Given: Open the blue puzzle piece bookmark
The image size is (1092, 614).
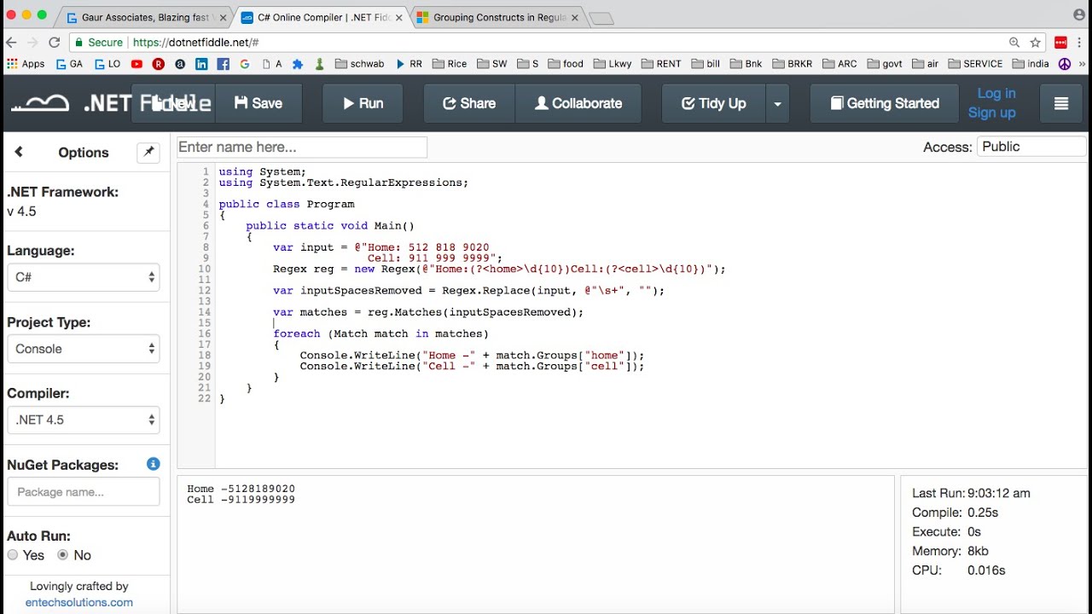Looking at the screenshot, I should [x=298, y=64].
